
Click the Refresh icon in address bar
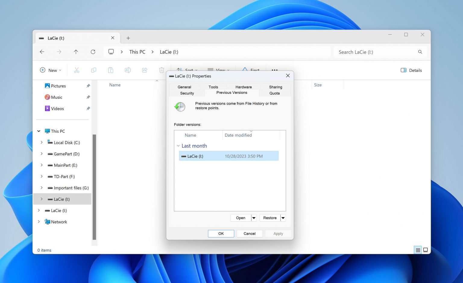(x=93, y=52)
